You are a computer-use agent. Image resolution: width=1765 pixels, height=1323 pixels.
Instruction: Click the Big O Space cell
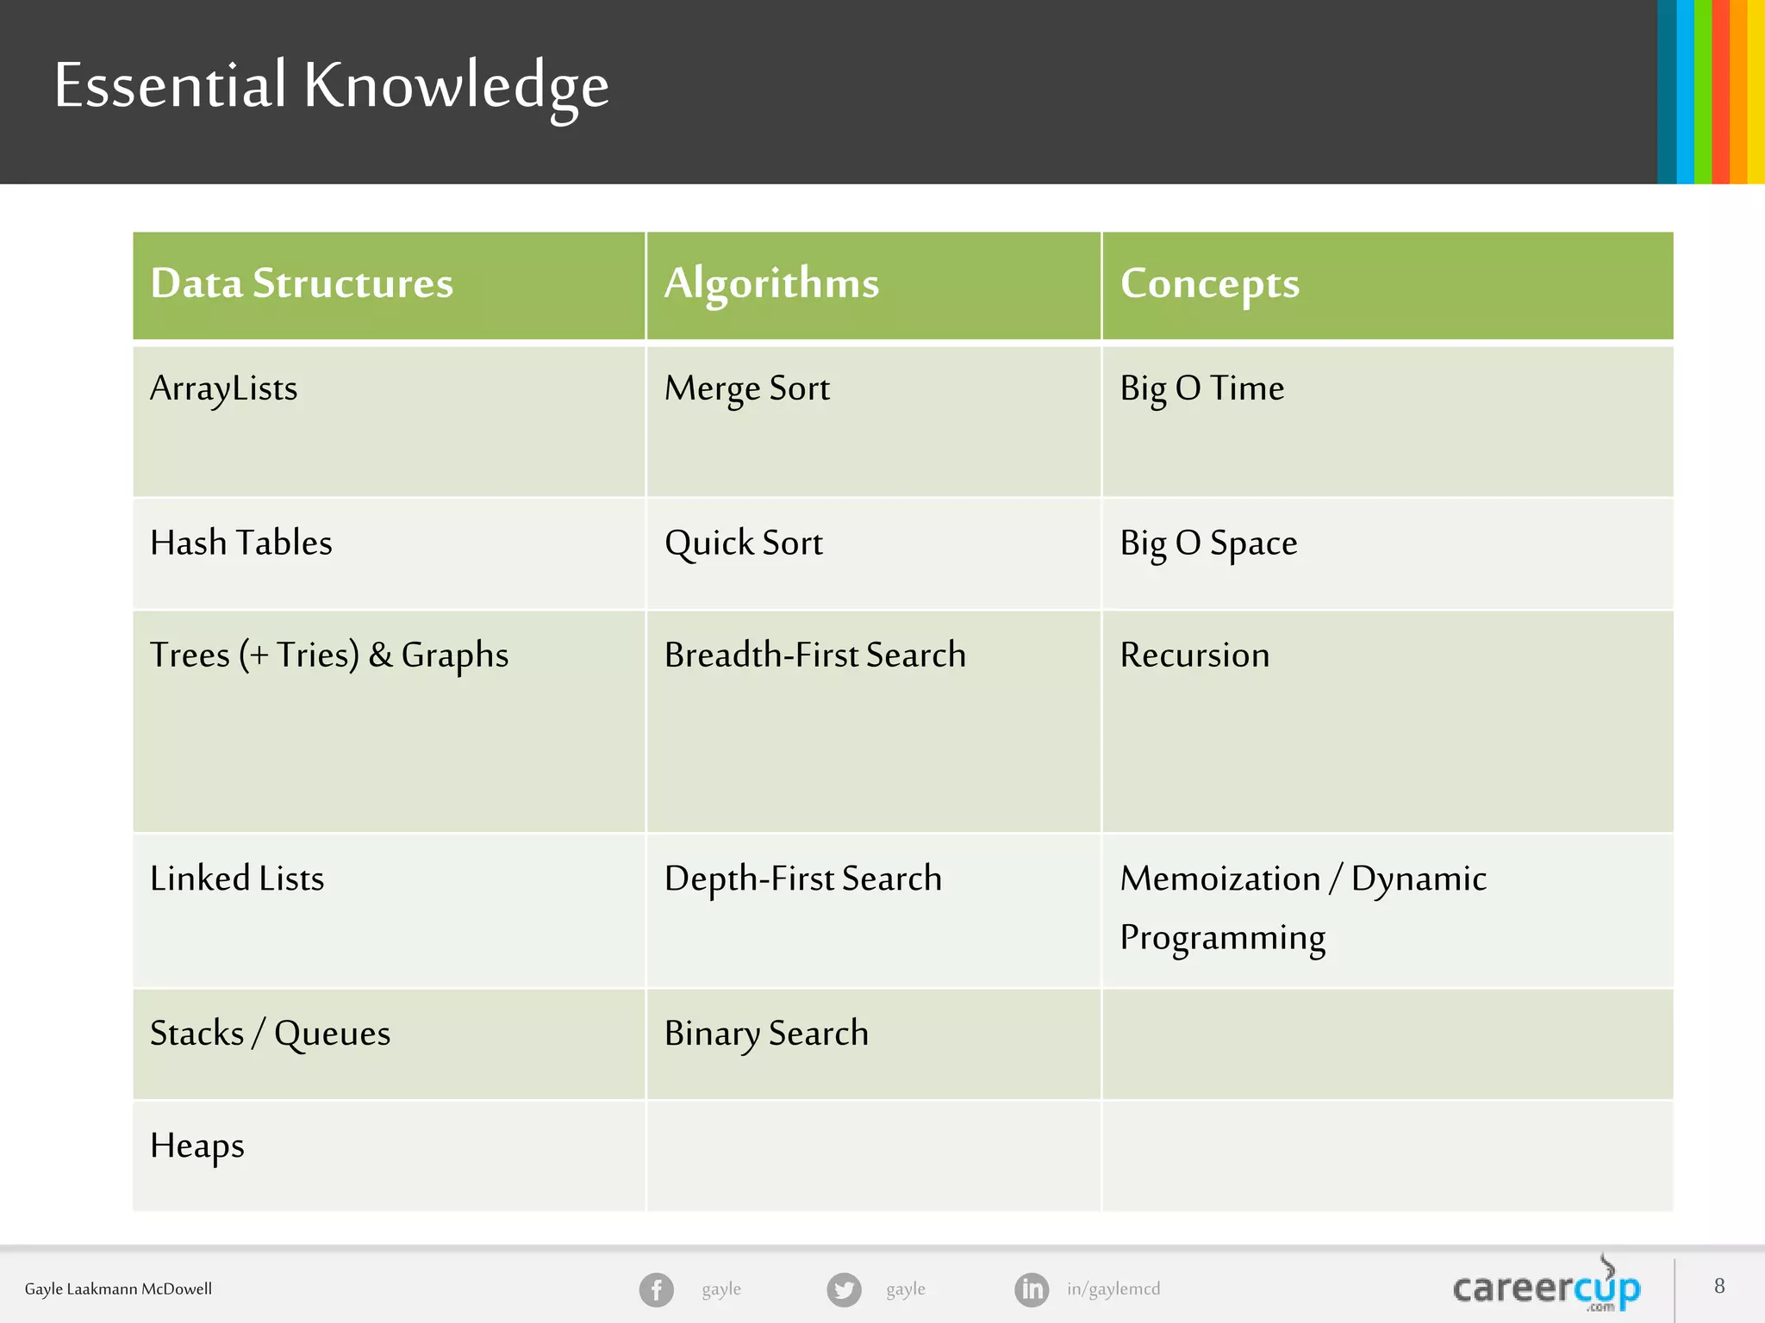click(1388, 554)
